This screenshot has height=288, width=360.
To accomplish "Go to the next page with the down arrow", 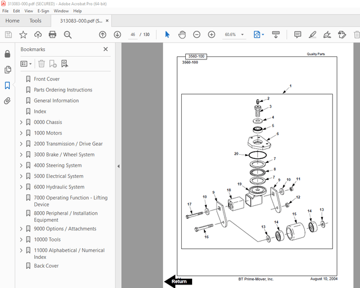I will point(117,35).
